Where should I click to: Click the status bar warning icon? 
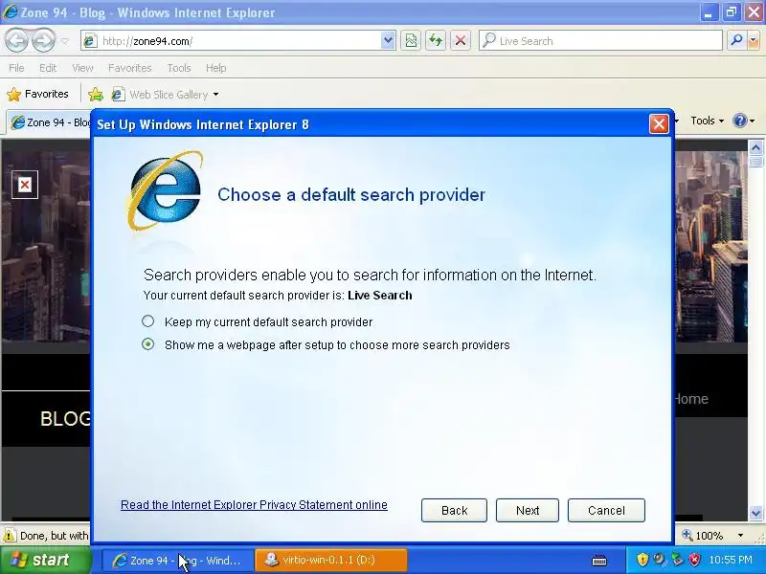click(10, 536)
